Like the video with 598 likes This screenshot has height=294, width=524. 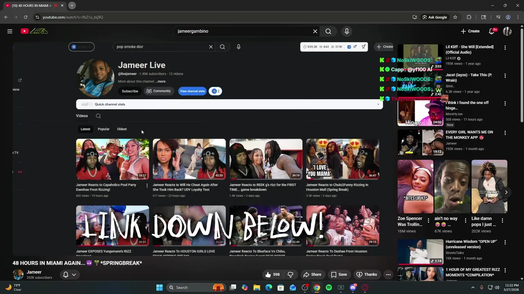click(273, 274)
